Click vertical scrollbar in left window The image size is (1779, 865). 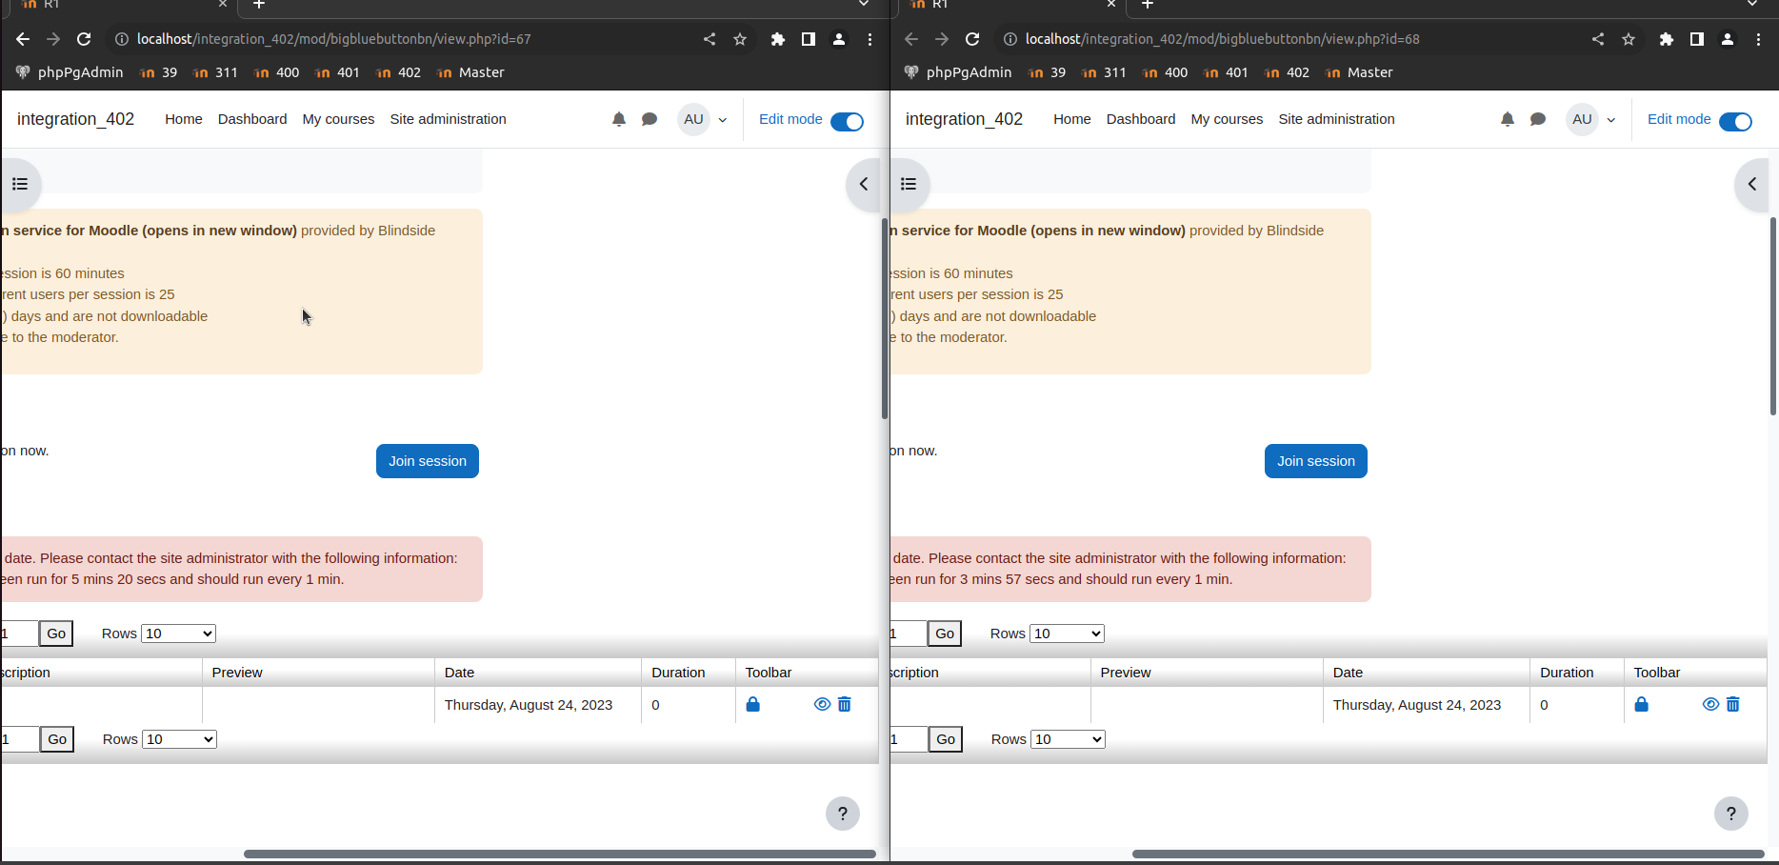885,319
